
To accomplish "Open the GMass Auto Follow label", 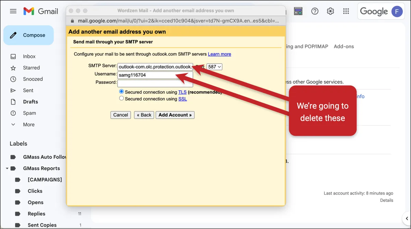I will [45, 157].
